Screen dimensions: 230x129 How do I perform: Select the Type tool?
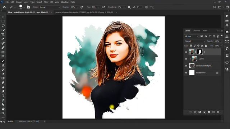coord(3,96)
